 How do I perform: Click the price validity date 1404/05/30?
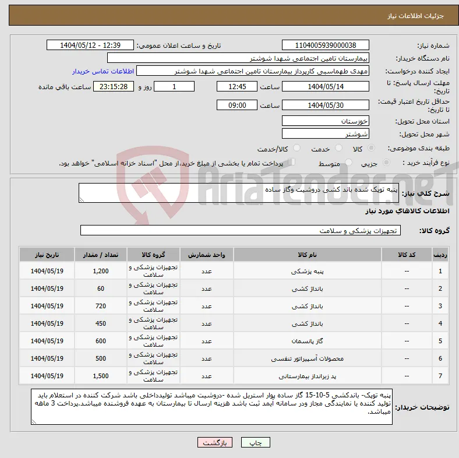(325, 105)
